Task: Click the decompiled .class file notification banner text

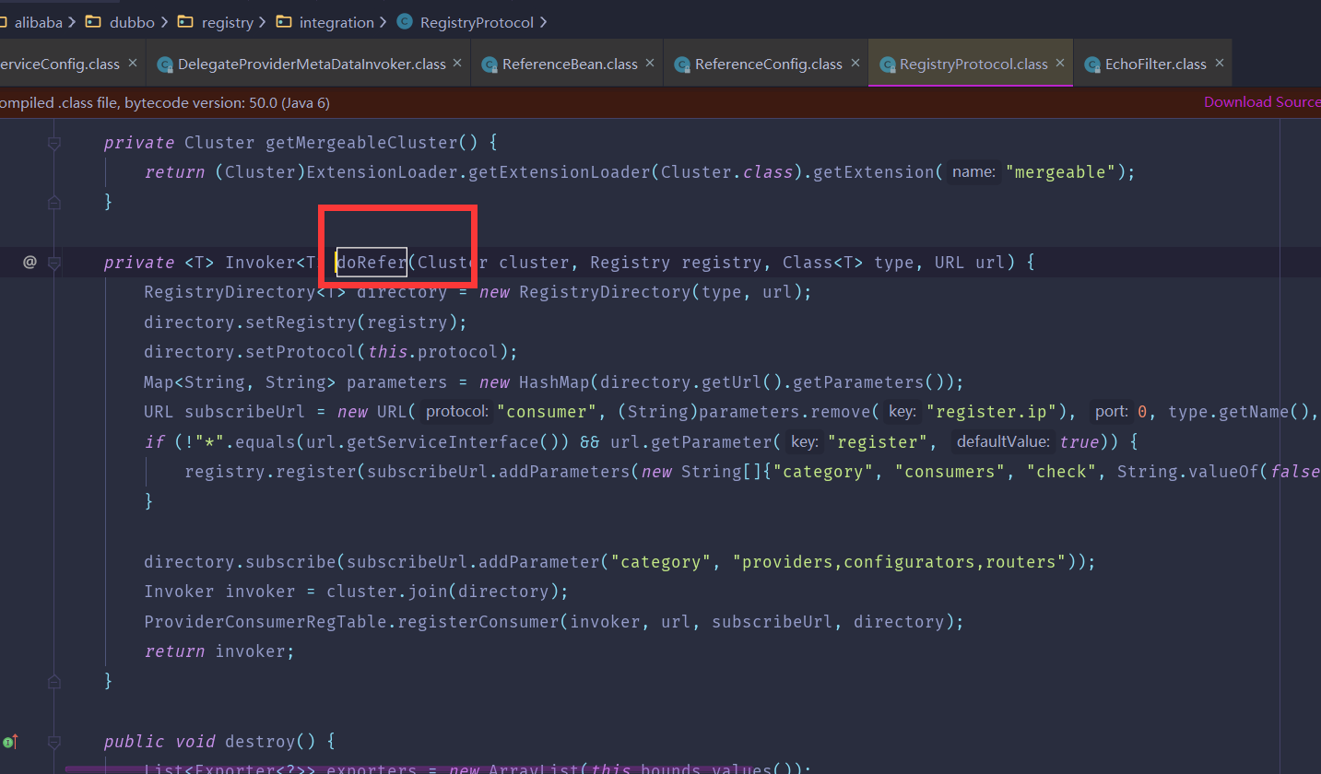Action: (x=164, y=102)
